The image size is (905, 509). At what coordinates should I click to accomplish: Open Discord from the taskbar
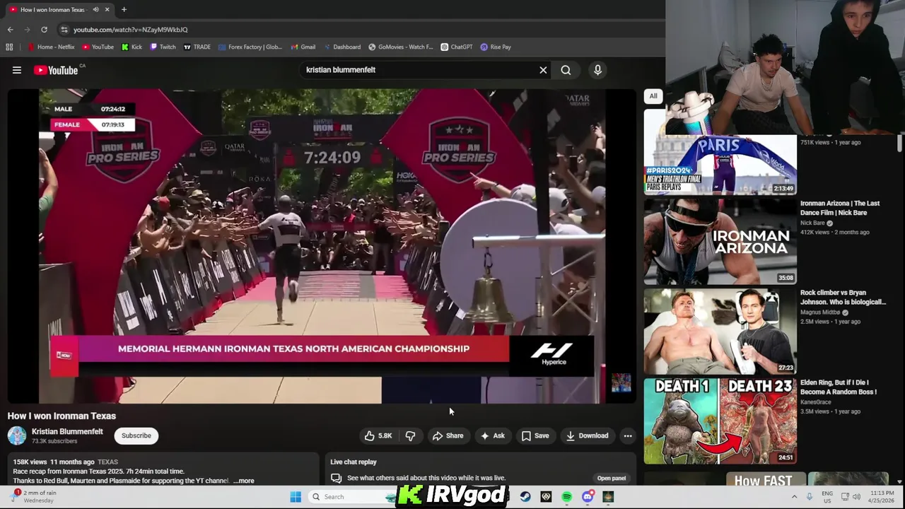[587, 497]
